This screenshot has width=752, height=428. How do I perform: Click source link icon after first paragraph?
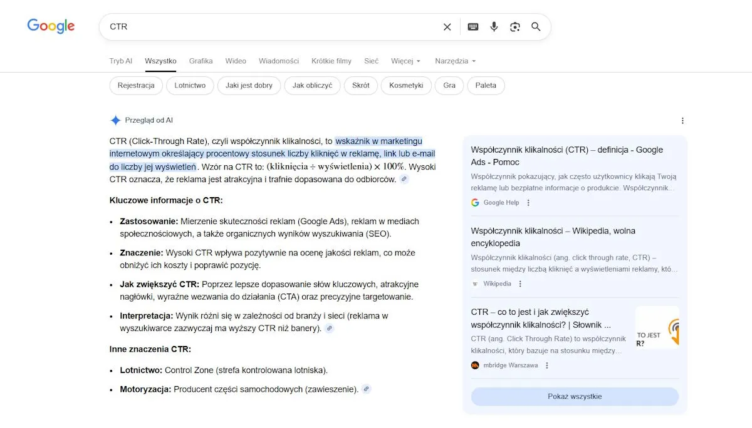[404, 180]
